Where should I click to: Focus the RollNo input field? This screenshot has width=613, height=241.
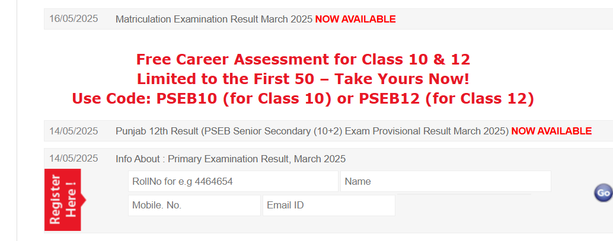click(x=233, y=181)
